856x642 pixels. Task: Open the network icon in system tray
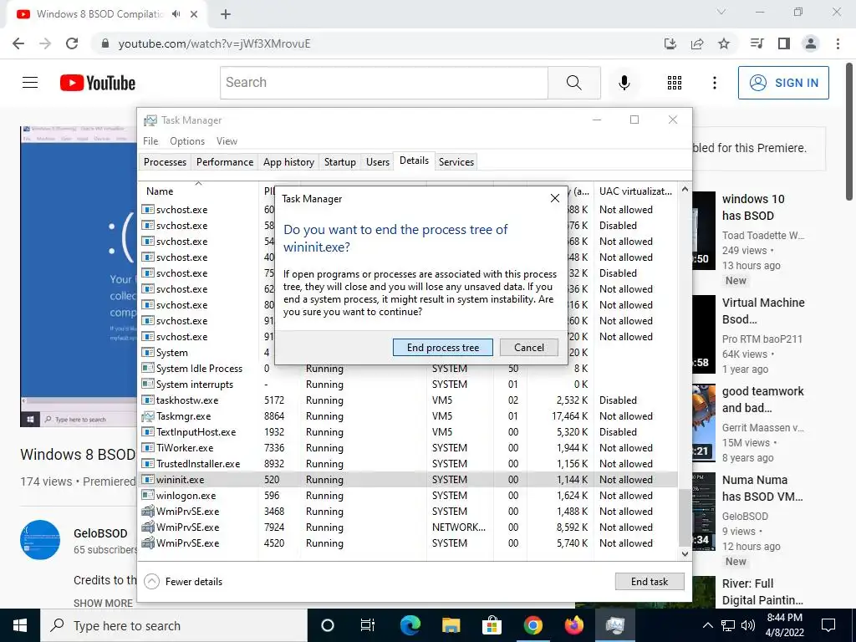pos(728,625)
